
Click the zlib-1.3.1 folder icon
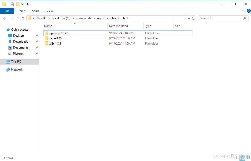pyautogui.click(x=46, y=43)
